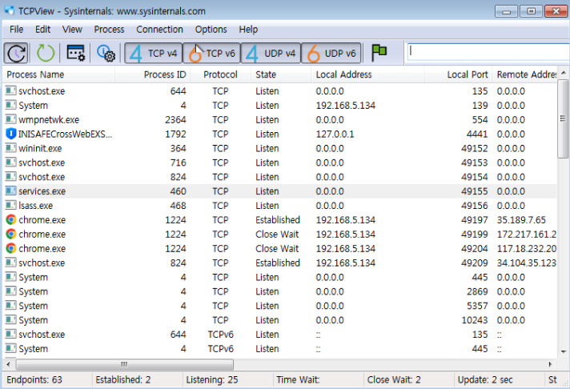Sort by Local Address column header
570x389 pixels.
click(367, 74)
